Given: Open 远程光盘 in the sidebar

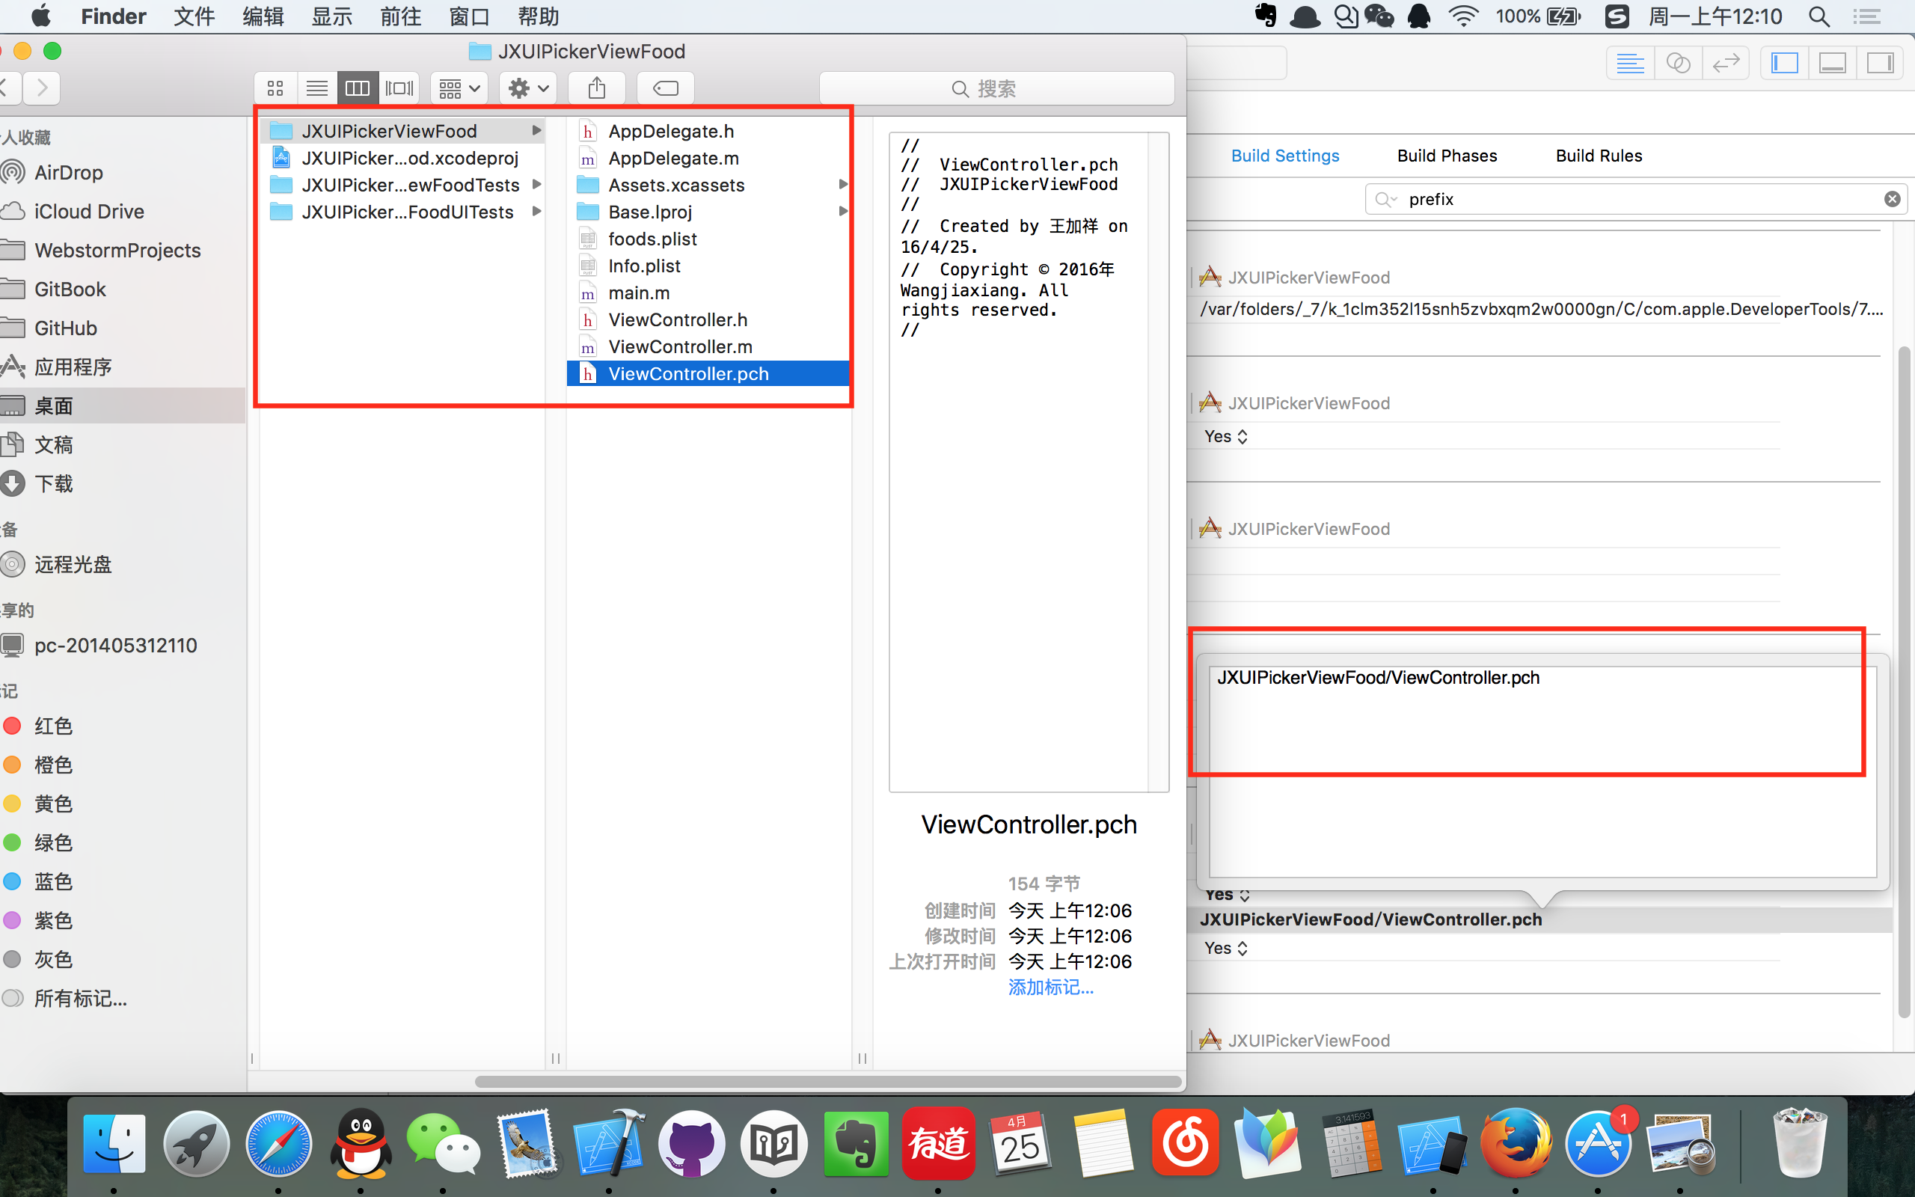Looking at the screenshot, I should click(x=73, y=564).
